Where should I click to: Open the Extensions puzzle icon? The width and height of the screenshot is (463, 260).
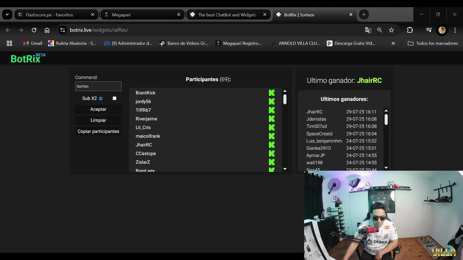(x=410, y=30)
